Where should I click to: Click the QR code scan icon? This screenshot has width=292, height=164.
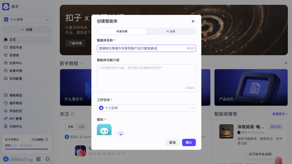point(38,159)
